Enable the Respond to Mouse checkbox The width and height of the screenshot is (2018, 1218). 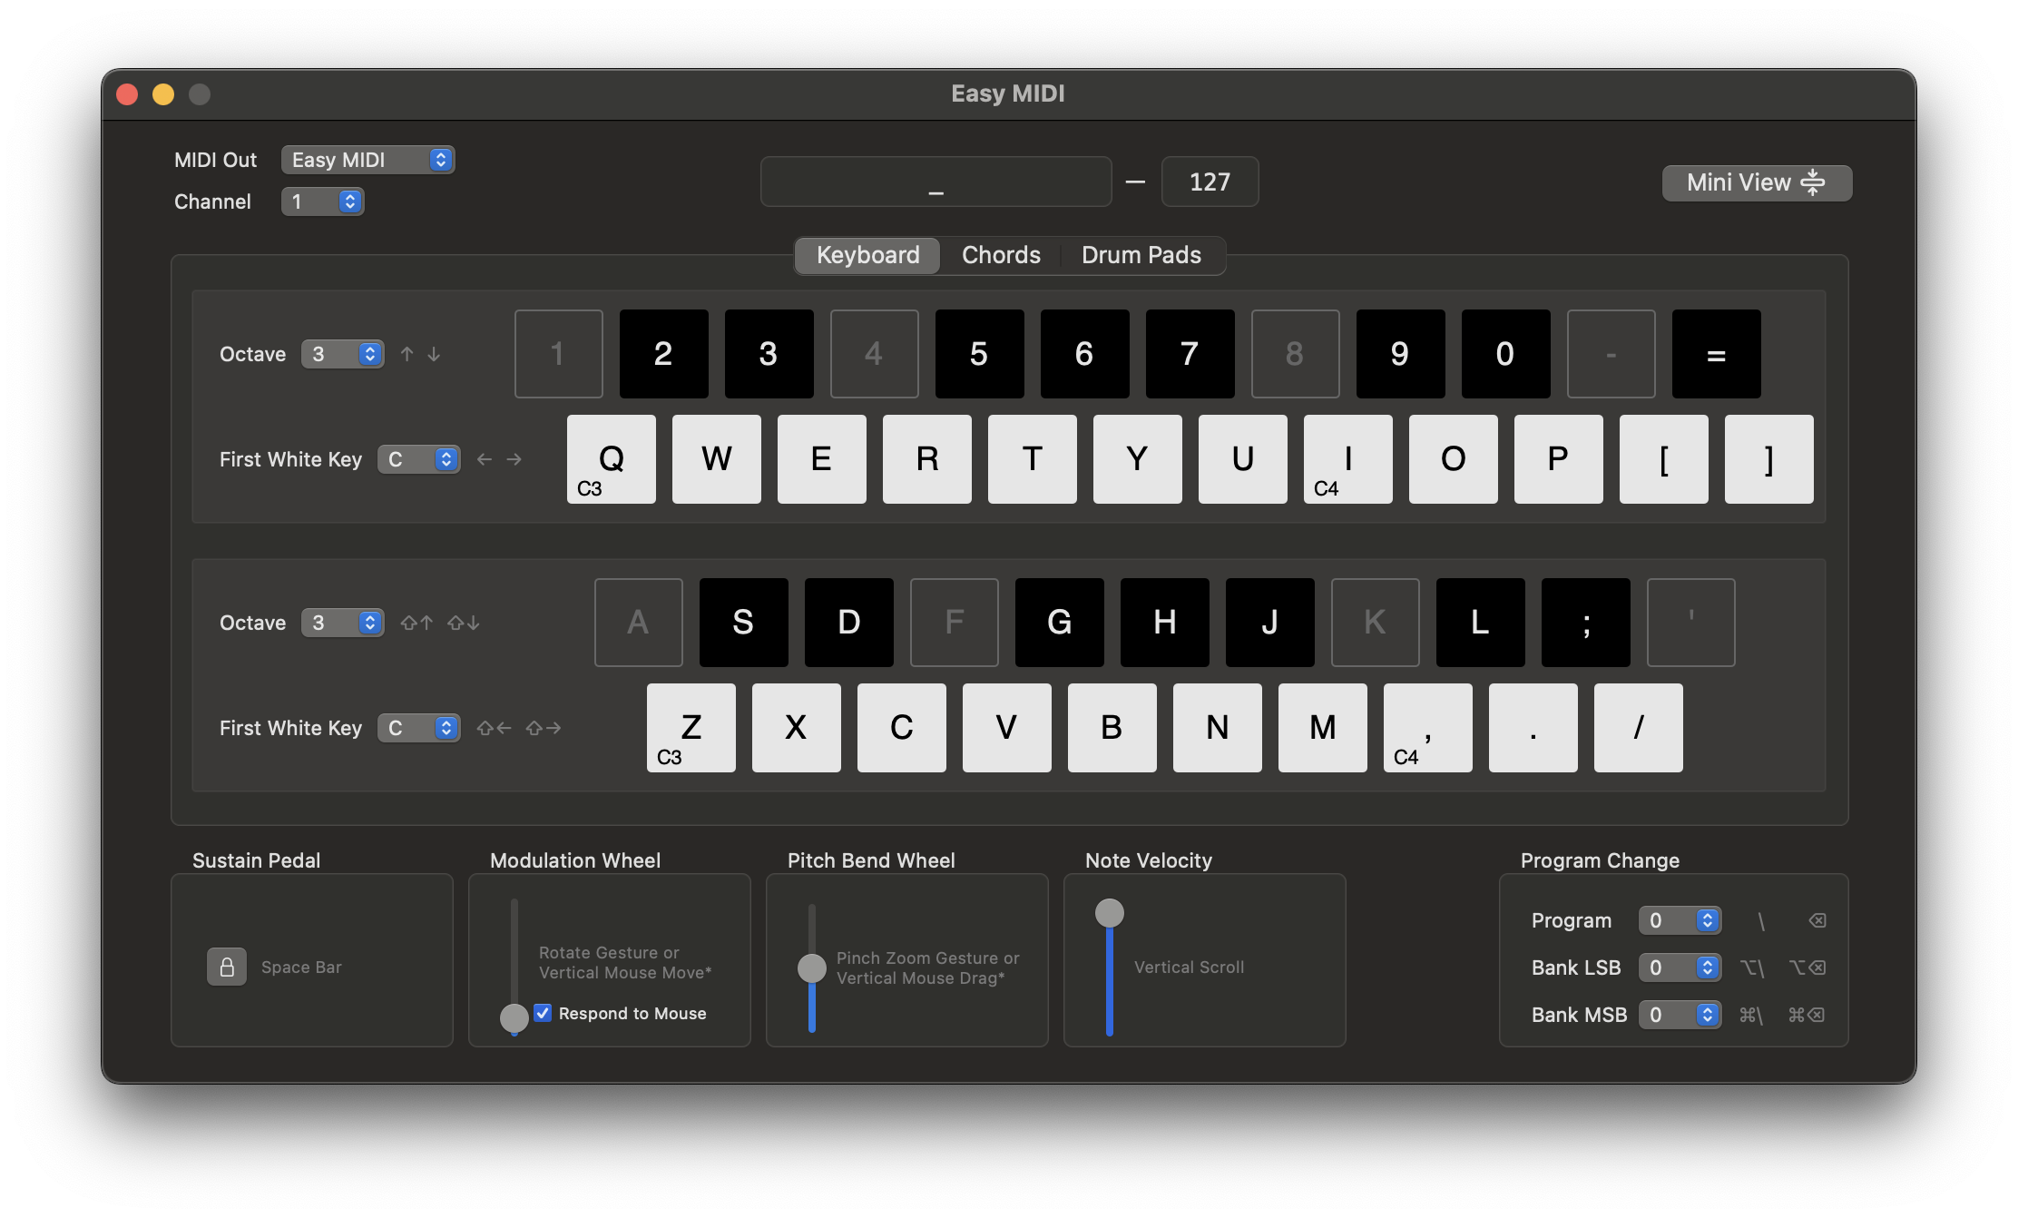point(544,1013)
